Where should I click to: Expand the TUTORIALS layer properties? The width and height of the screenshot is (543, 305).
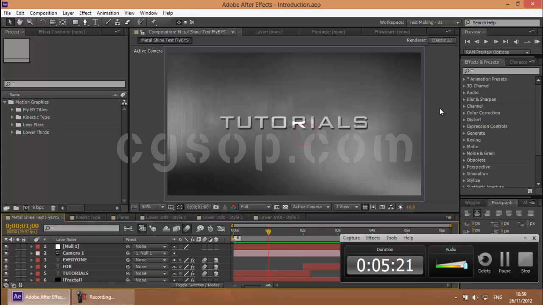(x=31, y=274)
